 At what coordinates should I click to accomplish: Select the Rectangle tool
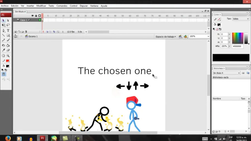point(8,35)
